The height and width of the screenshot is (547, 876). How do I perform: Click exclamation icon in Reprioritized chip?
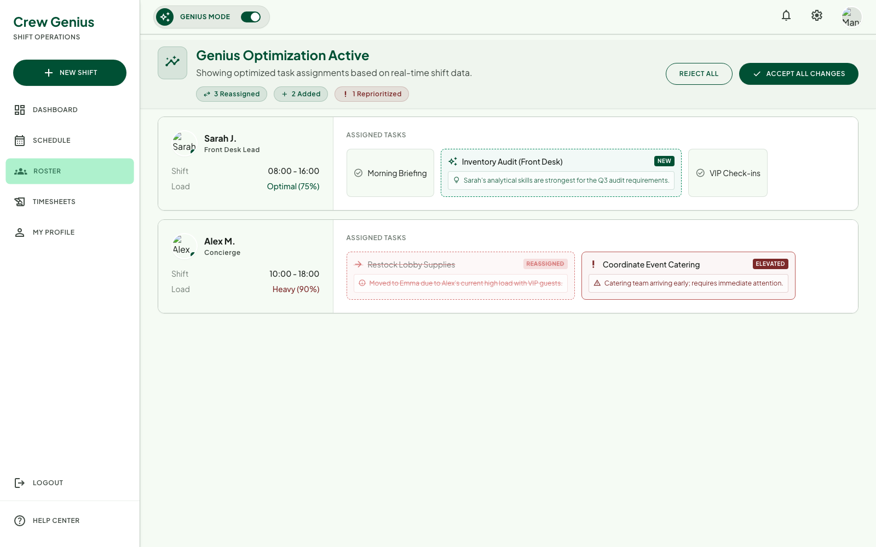coord(345,94)
